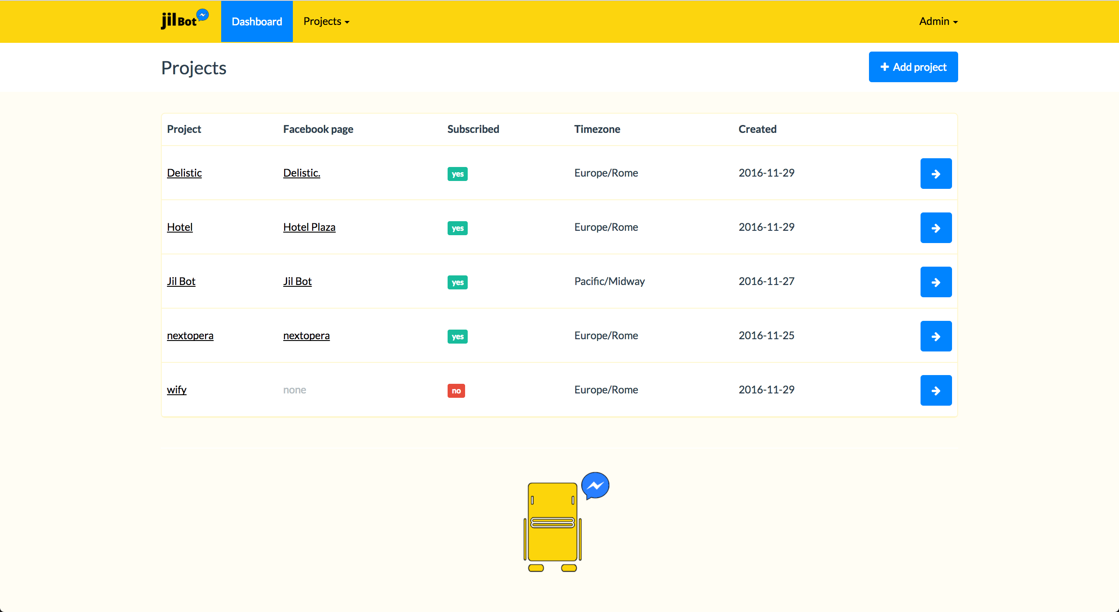Open Hotel row arrow button

935,228
